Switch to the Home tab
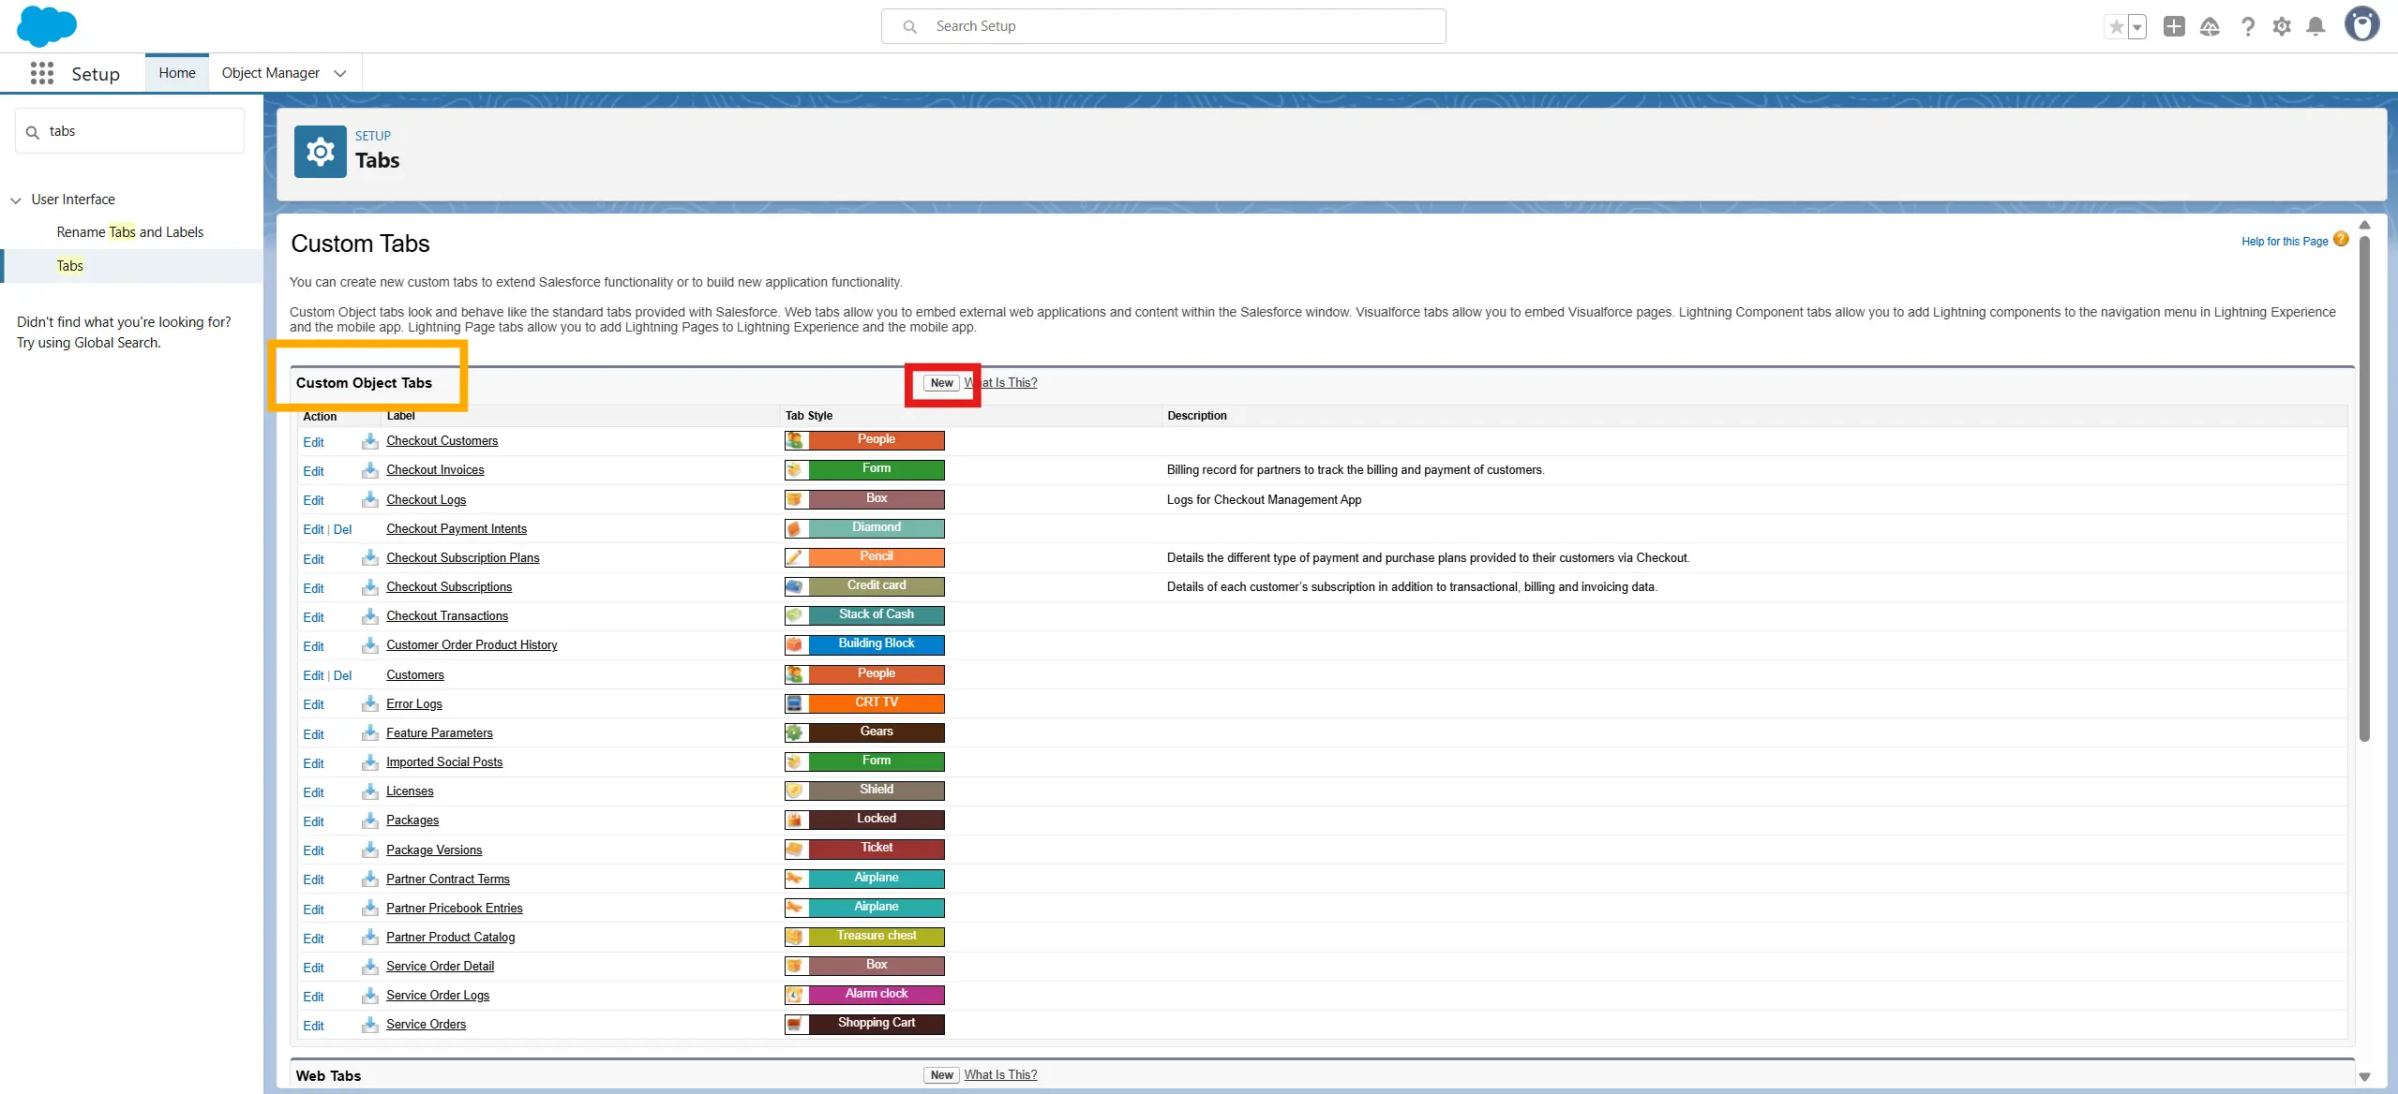 tap(177, 73)
